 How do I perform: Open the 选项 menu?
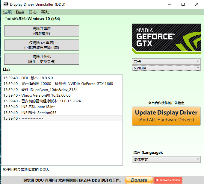7,12
